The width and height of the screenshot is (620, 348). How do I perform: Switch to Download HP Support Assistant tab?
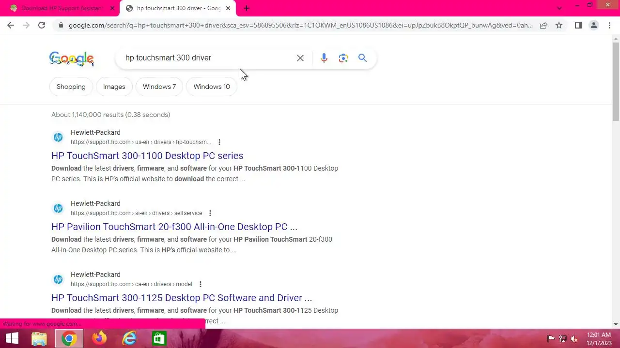point(62,8)
